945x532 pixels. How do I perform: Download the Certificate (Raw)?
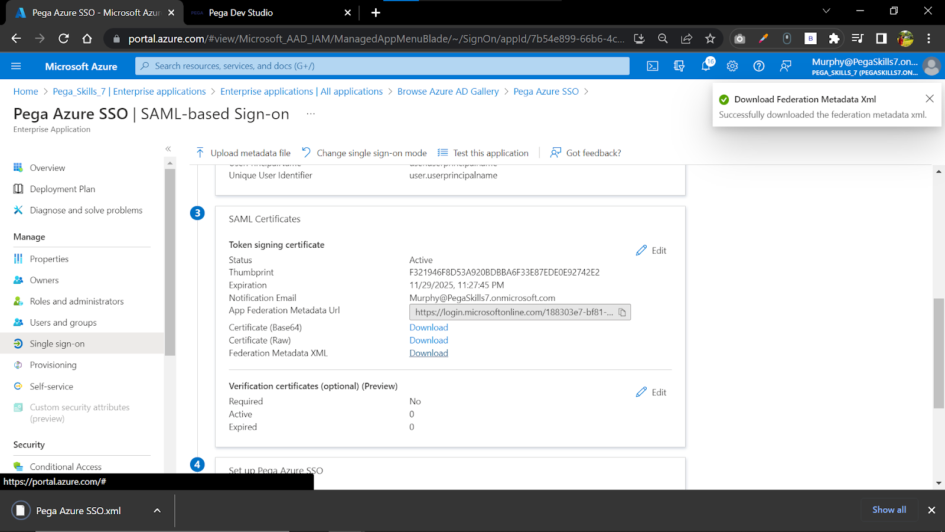[x=429, y=340]
